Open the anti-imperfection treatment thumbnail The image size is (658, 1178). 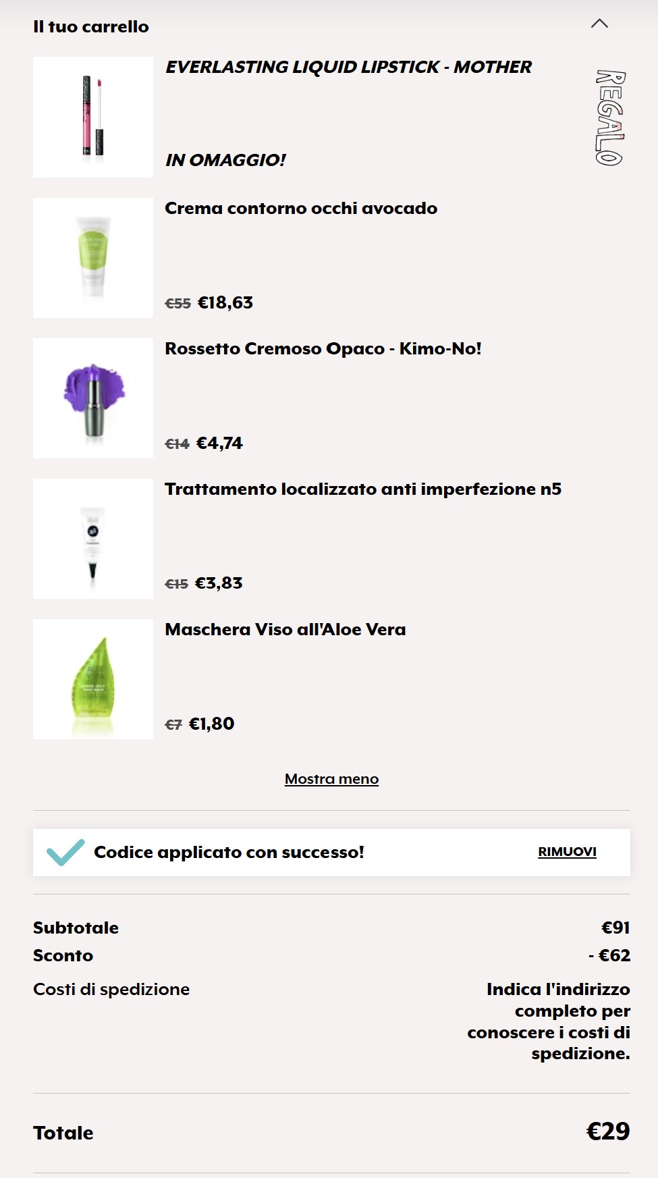(x=93, y=539)
